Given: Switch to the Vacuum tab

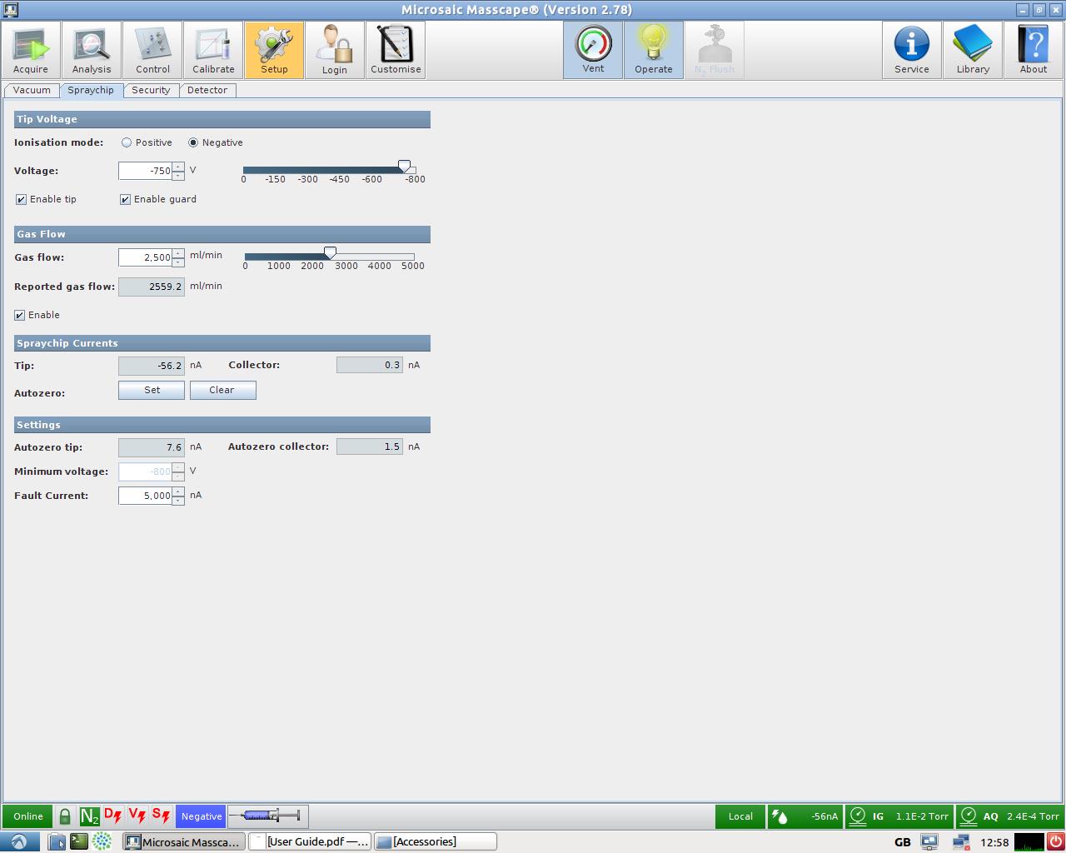Looking at the screenshot, I should [32, 90].
